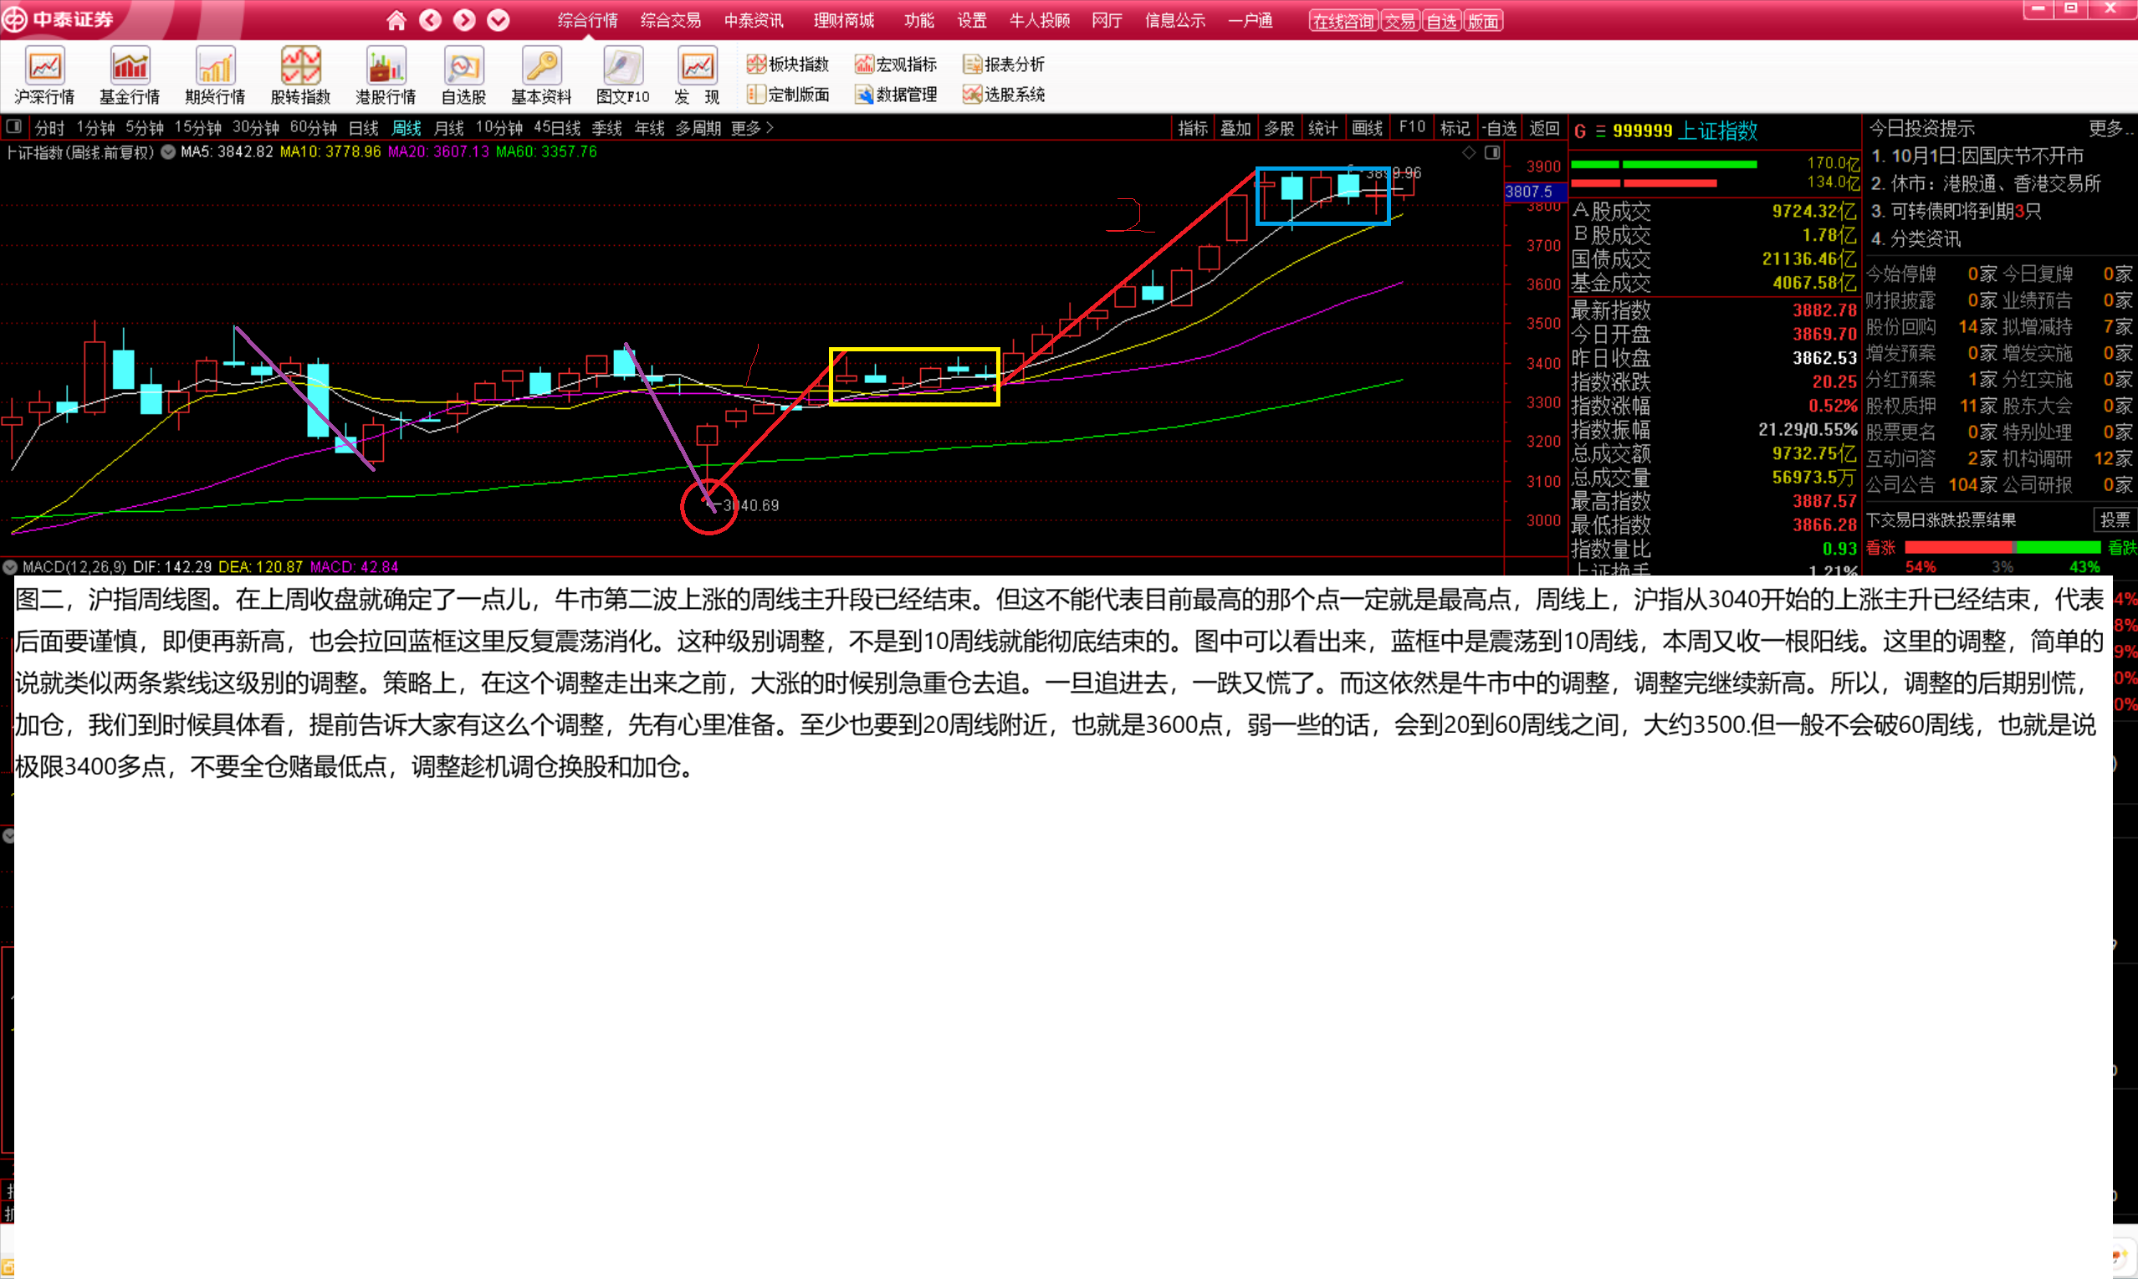
Task: Go to home via house icon
Action: pyautogui.click(x=396, y=20)
